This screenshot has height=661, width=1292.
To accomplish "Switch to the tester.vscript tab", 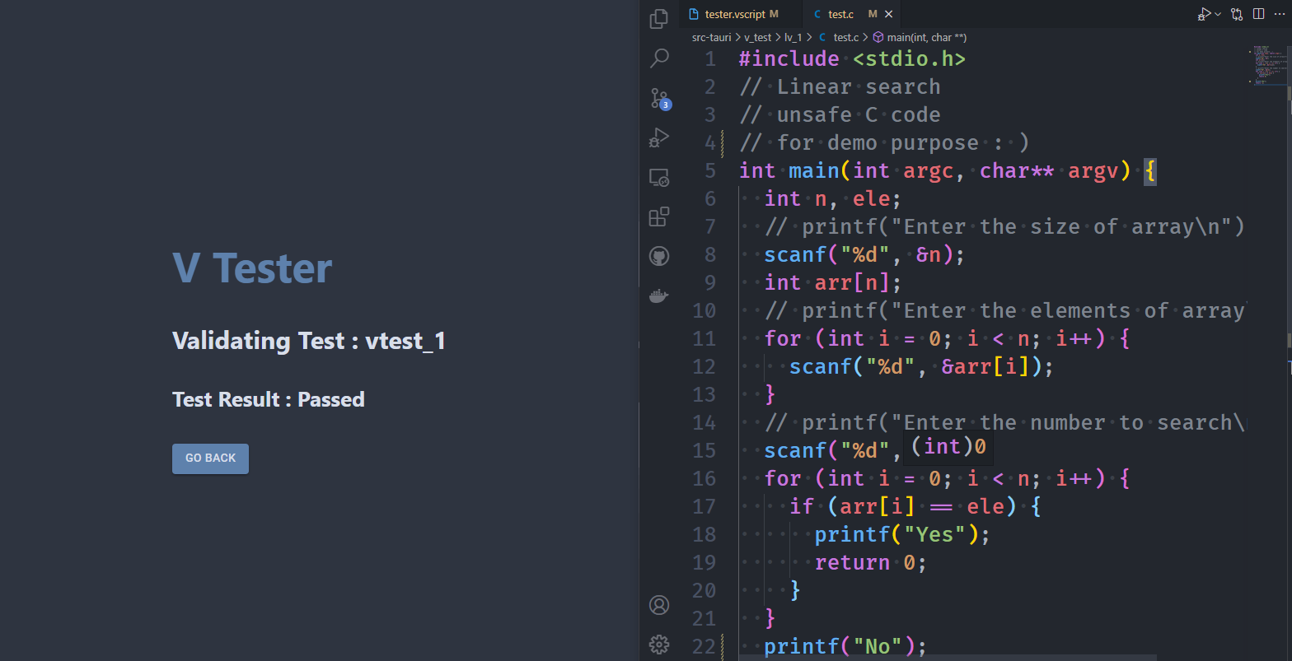I will tap(739, 14).
